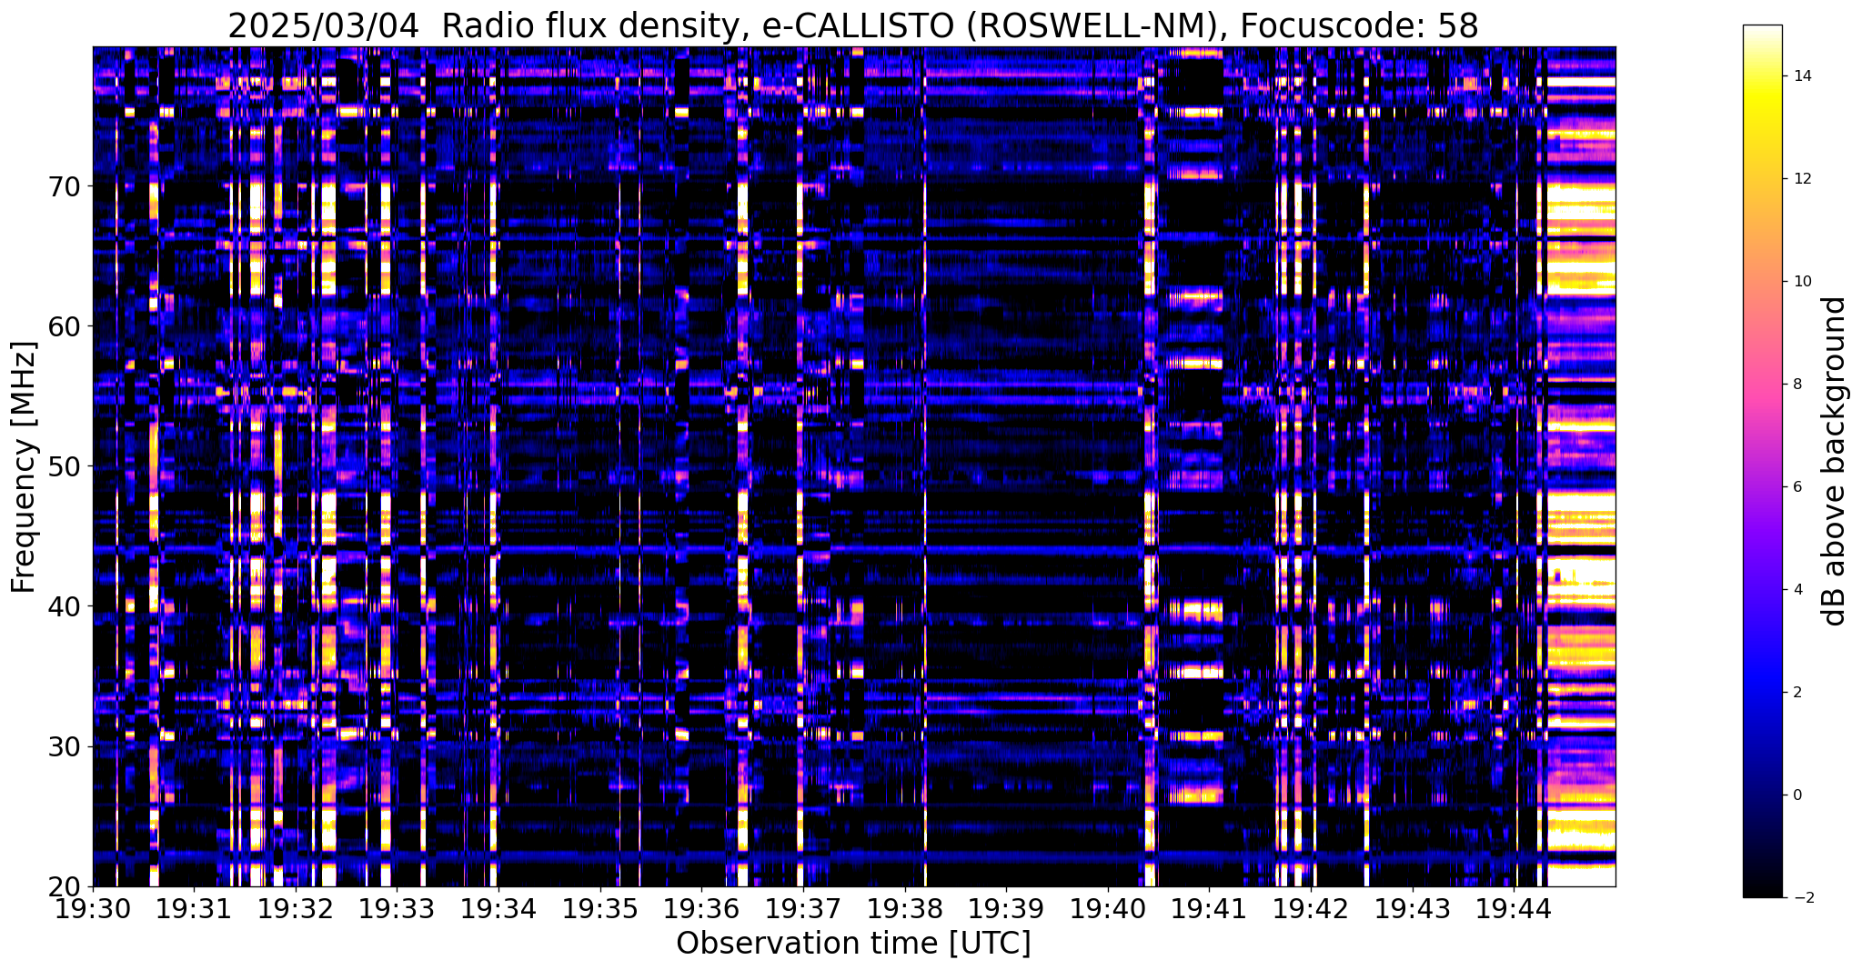Click the 19:35 time tick label
The image size is (1862, 970).
599,908
